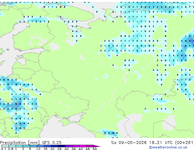Select the 0.1–0.5 mm legend color swatch

pyautogui.click(x=5, y=146)
